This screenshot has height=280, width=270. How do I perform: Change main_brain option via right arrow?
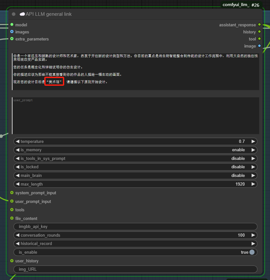[x=253, y=176]
